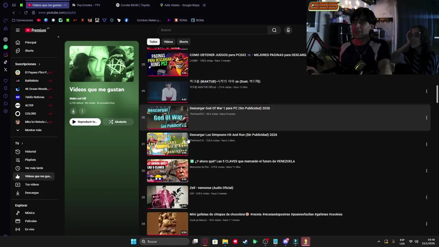439x247 pixels.
Task: Open more options for Simpsons Hit And Run video
Action: 426,144
